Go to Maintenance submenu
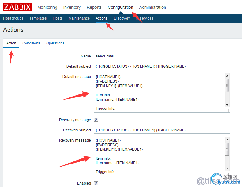Screen dimensions: 242x187 tap(79, 18)
